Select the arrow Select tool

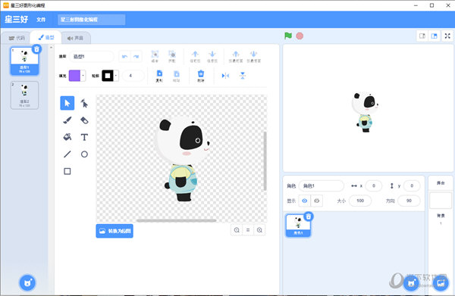click(67, 103)
